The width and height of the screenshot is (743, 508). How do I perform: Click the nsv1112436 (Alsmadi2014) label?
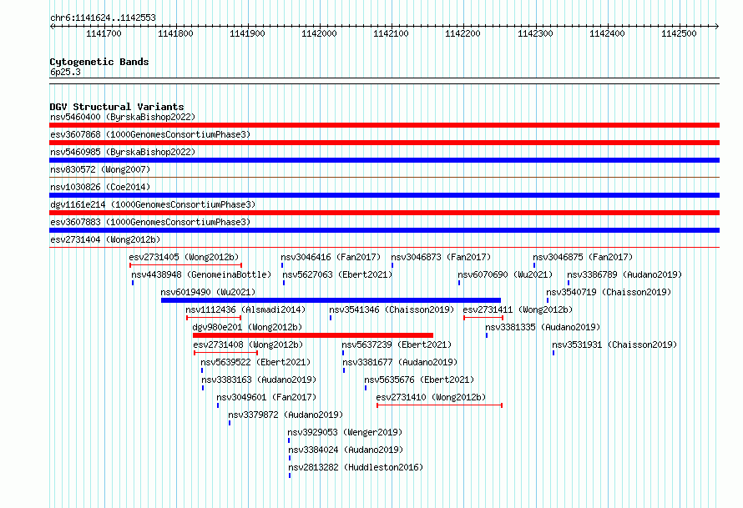click(x=245, y=309)
